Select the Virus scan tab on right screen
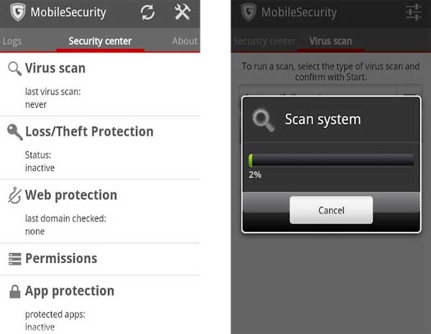The image size is (431, 334). coord(330,41)
